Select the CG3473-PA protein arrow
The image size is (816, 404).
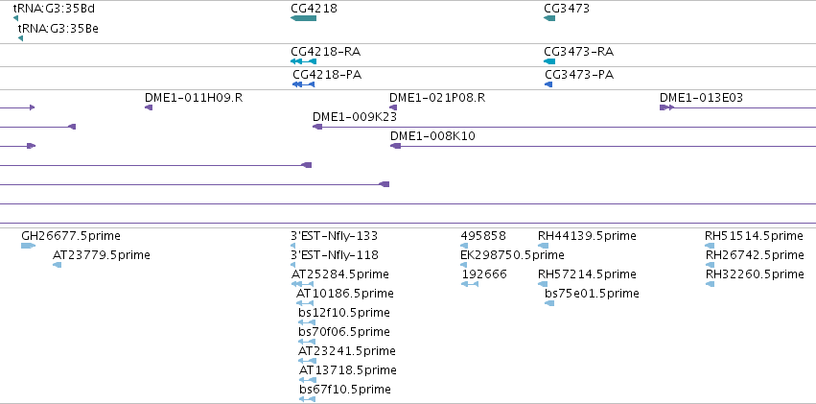point(548,84)
